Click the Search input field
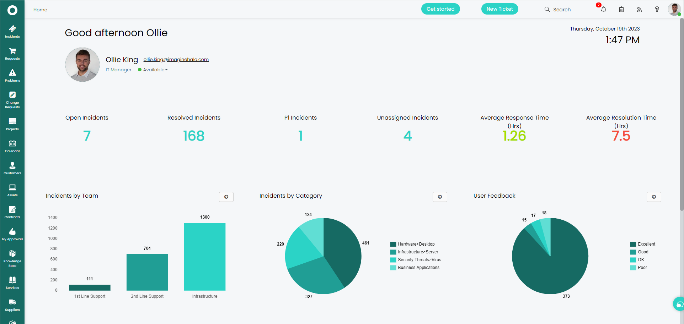Image resolution: width=684 pixels, height=324 pixels. coord(562,9)
